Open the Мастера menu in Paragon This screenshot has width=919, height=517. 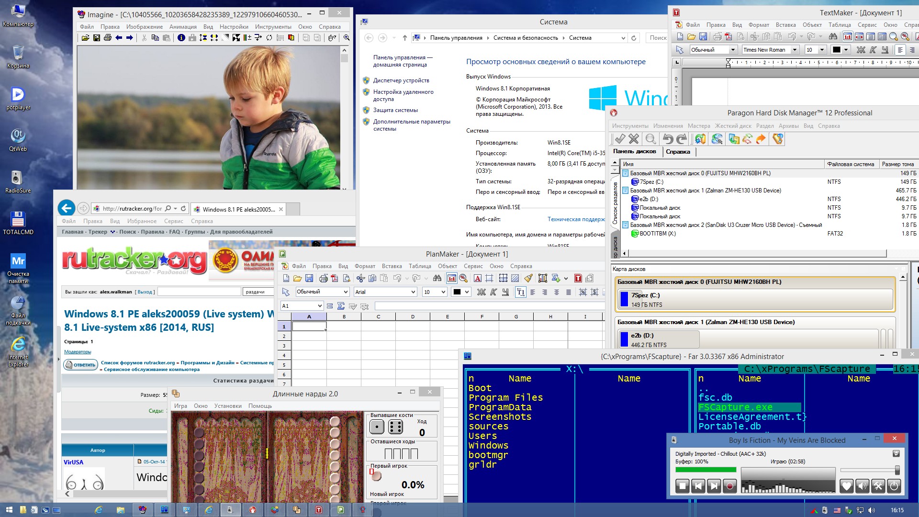tap(699, 126)
